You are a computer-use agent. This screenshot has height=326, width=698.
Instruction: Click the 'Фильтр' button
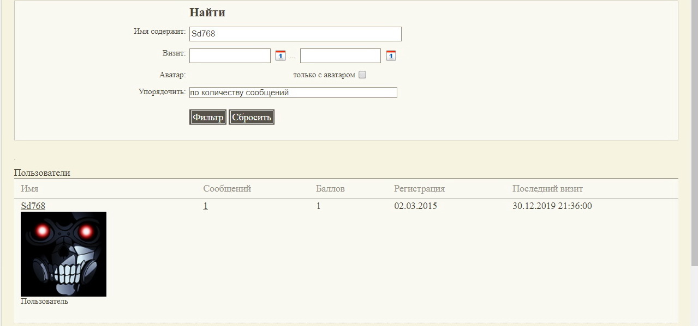pos(208,117)
